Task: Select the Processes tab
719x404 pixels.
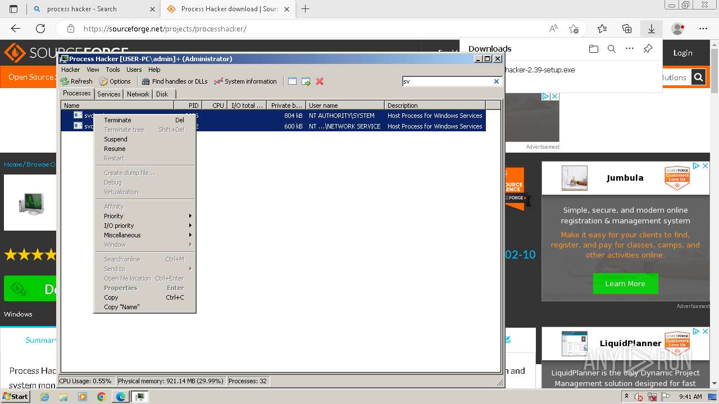Action: (77, 94)
